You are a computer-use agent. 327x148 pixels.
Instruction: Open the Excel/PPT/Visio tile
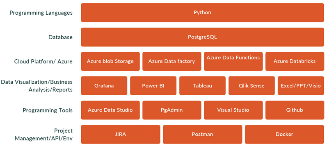pyautogui.click(x=301, y=85)
